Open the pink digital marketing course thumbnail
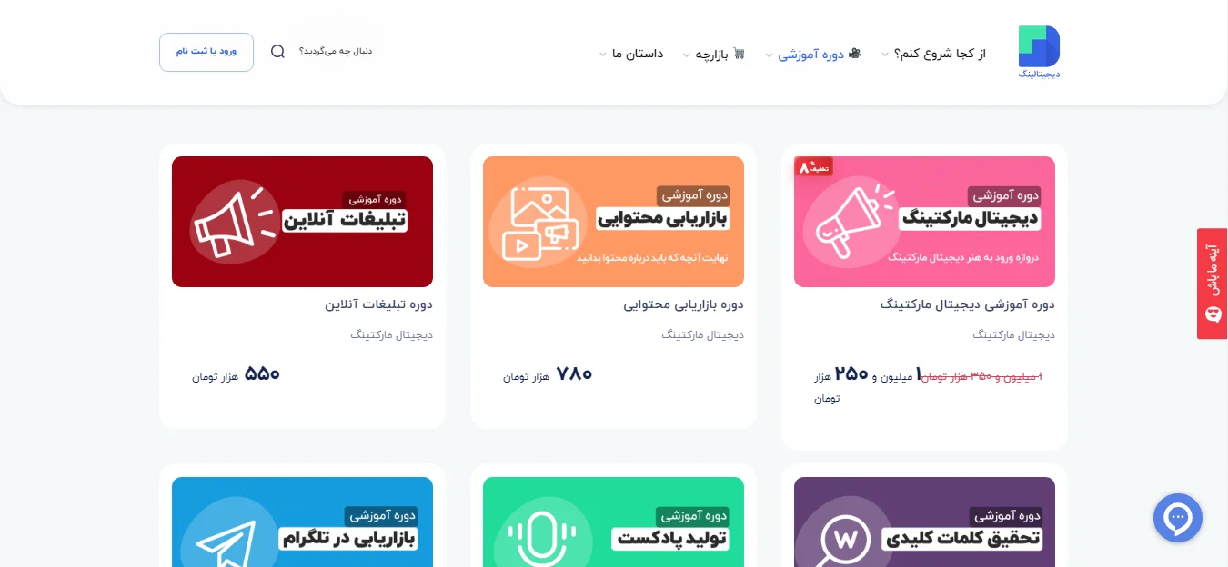 coord(924,222)
